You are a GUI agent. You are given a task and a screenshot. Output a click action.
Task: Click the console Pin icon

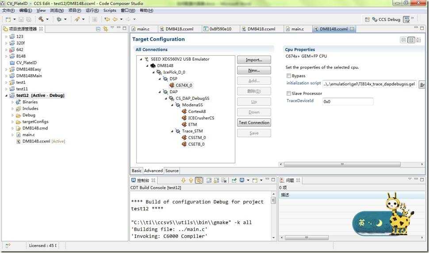234,180
